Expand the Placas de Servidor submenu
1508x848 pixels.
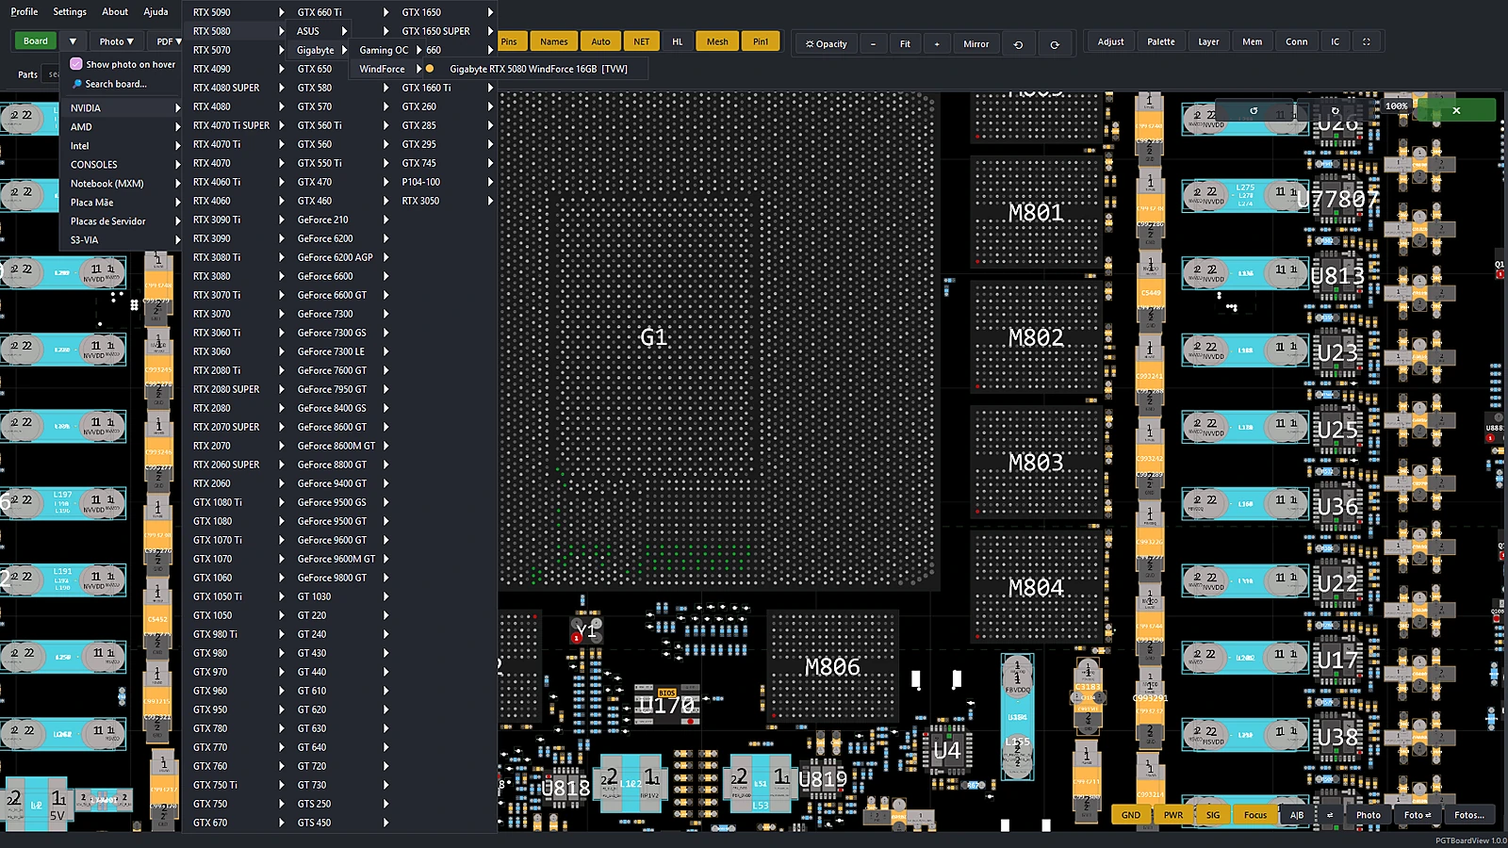(x=121, y=221)
